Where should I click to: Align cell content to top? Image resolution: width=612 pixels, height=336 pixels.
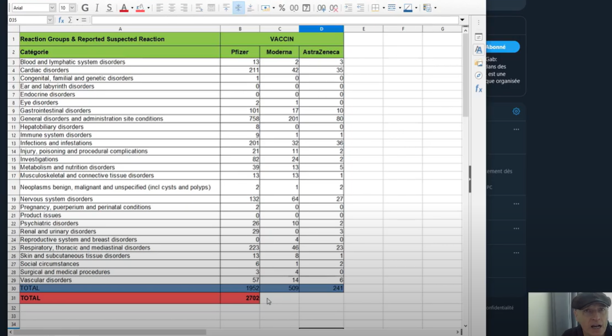click(x=226, y=8)
